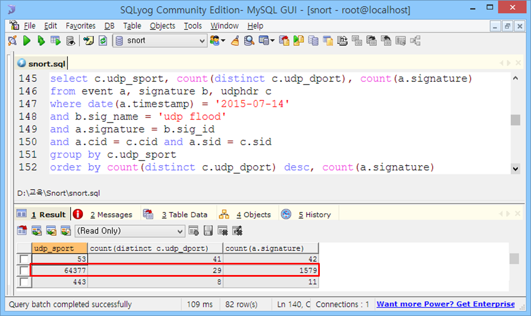Click the '82 row(s)' status bar entry

pos(242,304)
